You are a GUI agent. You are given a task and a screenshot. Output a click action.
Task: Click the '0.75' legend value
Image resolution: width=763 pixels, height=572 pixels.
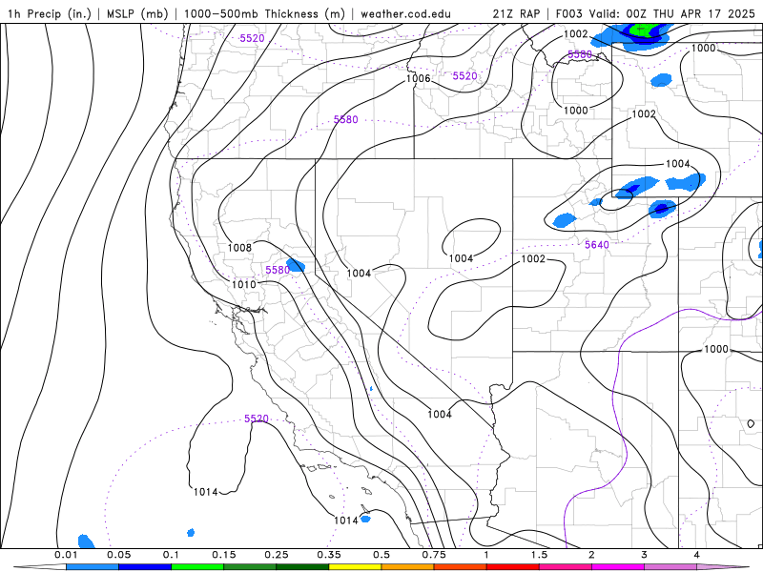click(x=434, y=555)
